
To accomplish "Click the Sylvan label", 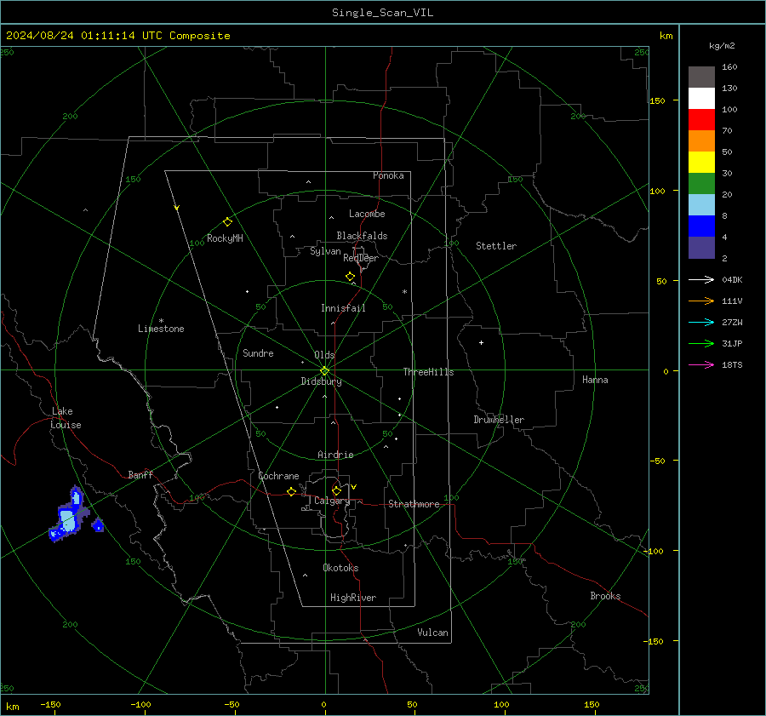I will (325, 251).
